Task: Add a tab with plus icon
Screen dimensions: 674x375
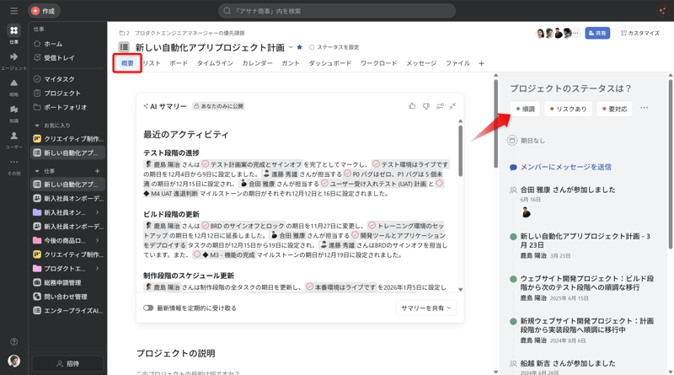Action: coord(481,64)
